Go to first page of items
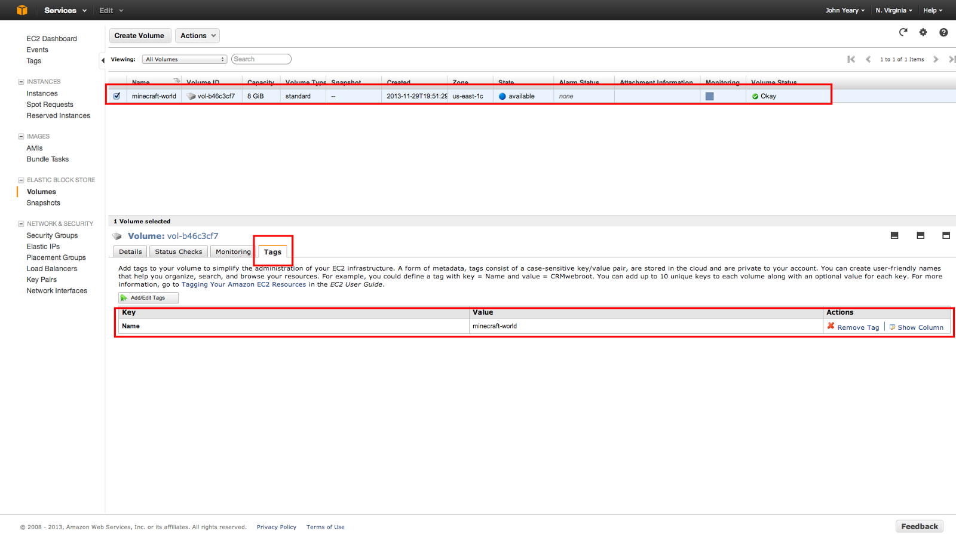956x534 pixels. [851, 59]
